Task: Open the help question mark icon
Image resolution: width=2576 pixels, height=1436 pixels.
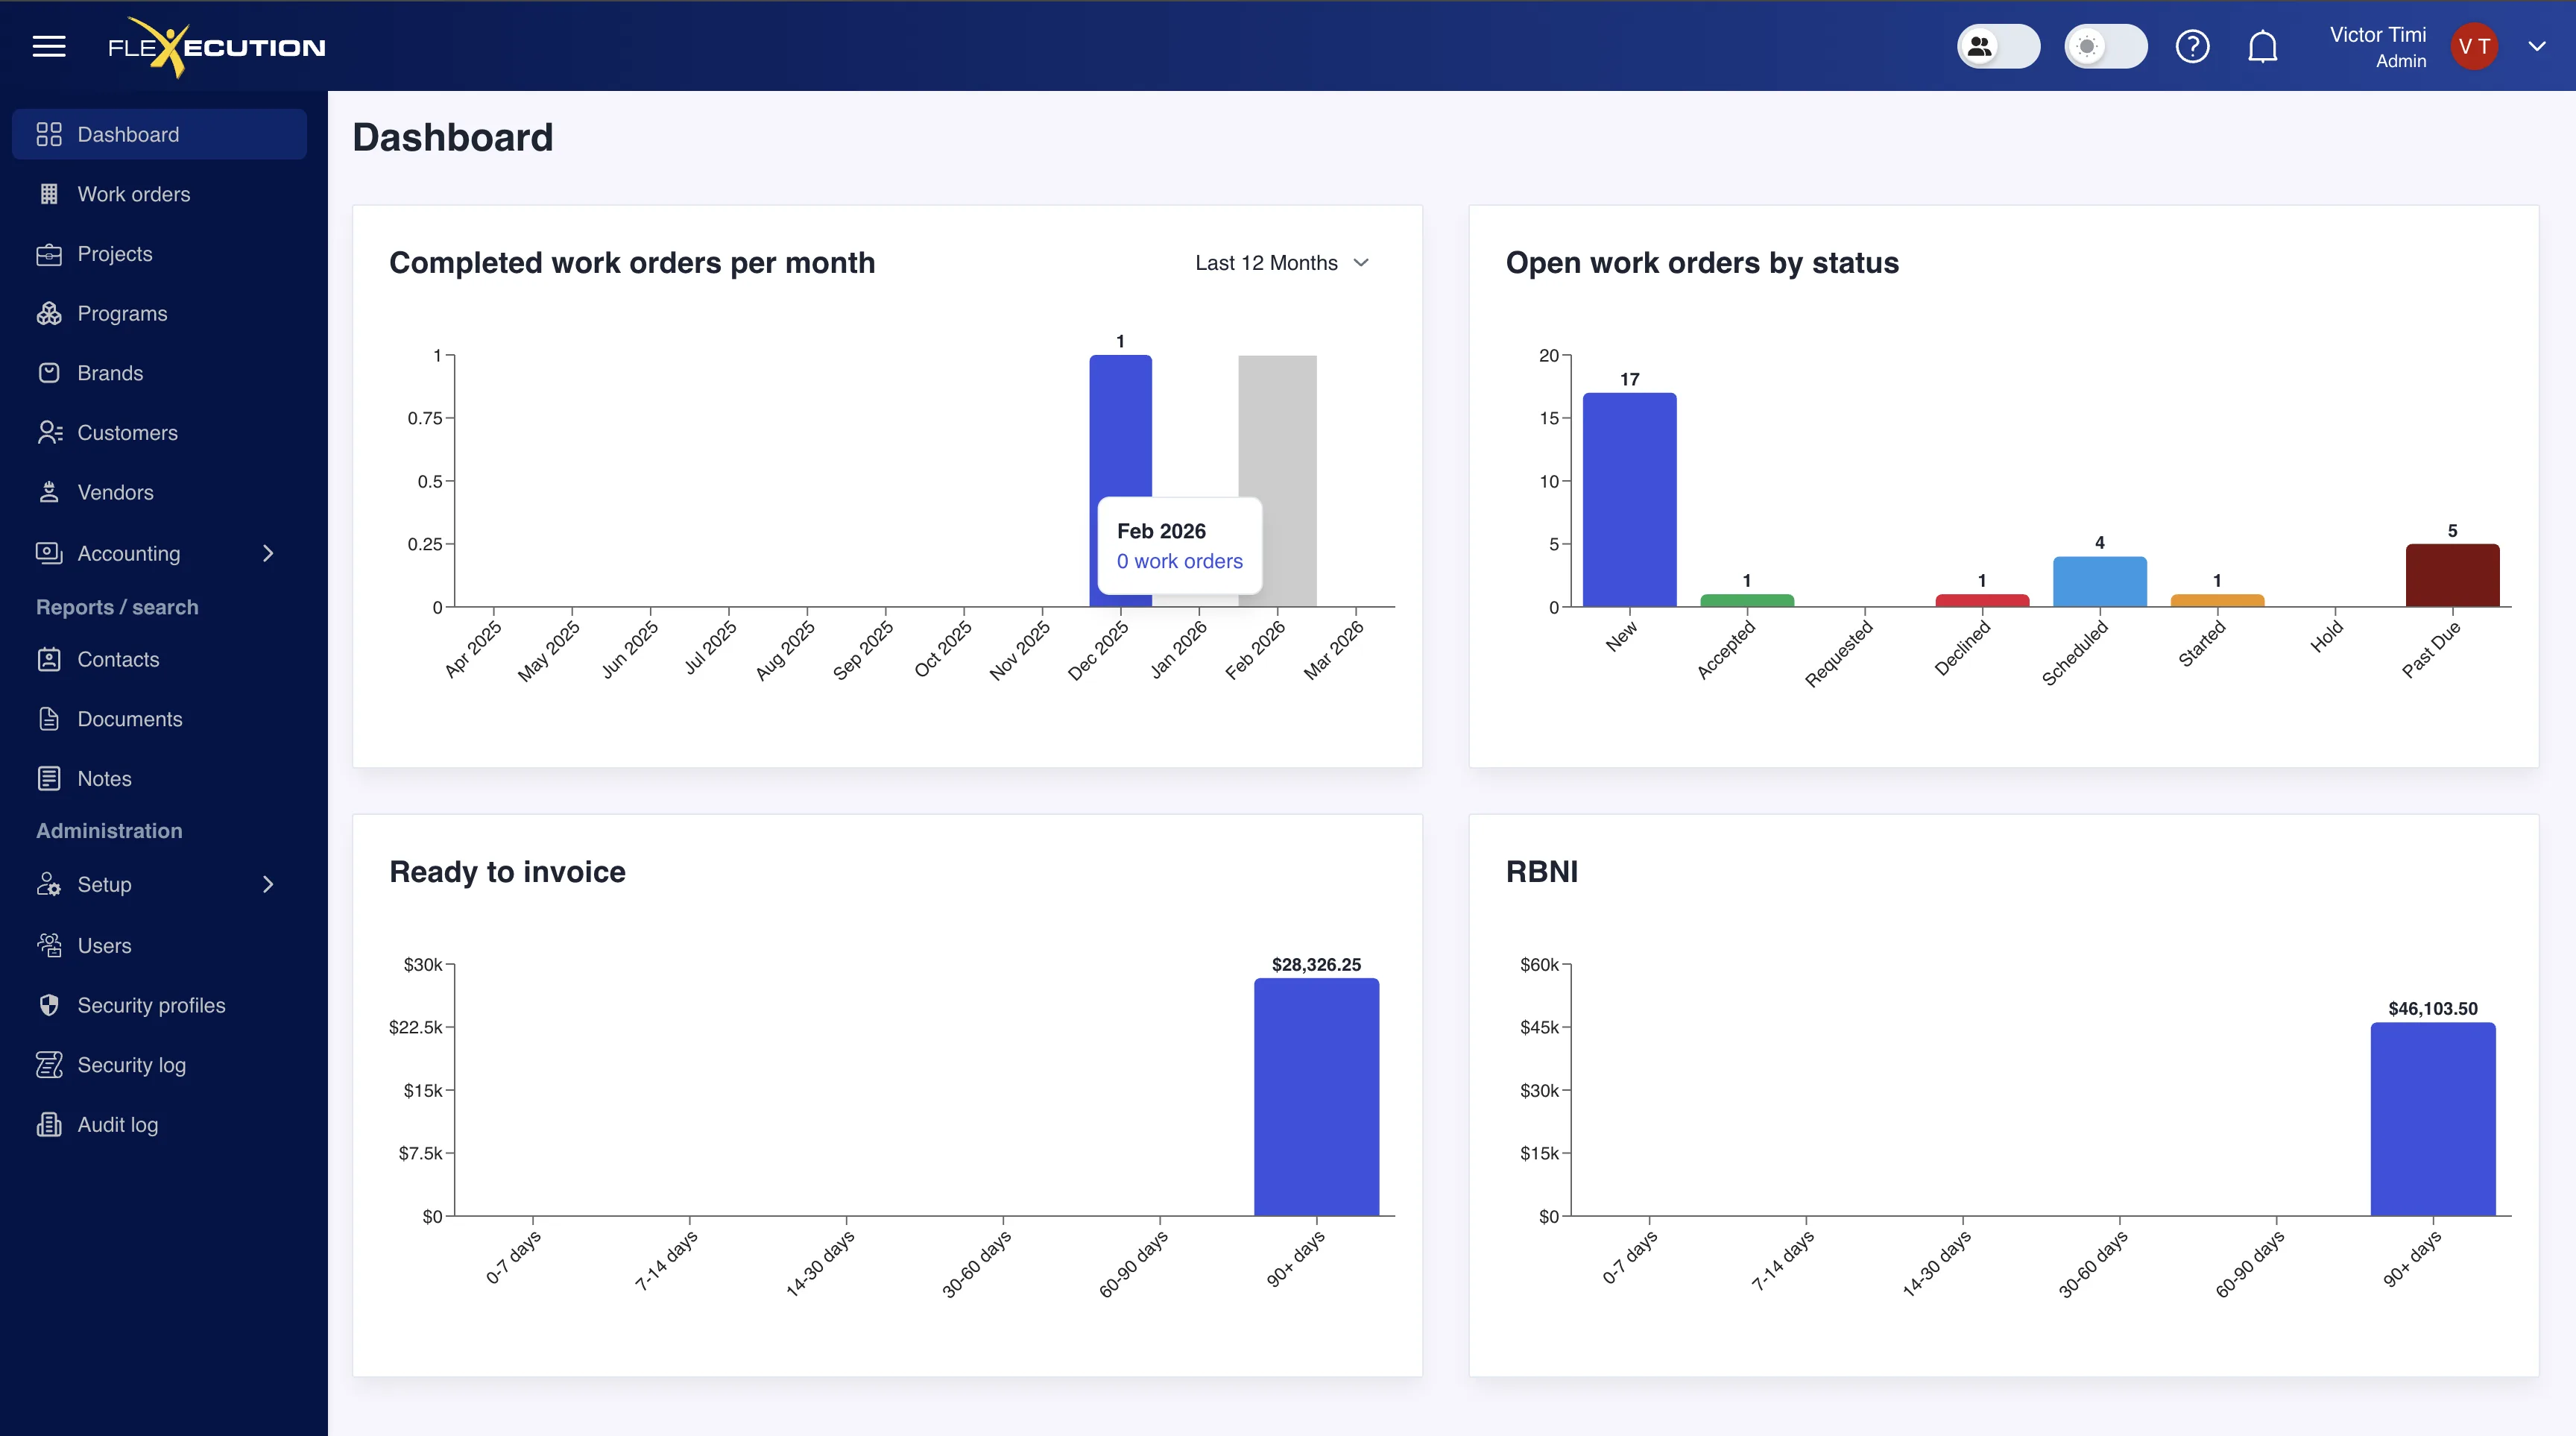Action: 2192,46
